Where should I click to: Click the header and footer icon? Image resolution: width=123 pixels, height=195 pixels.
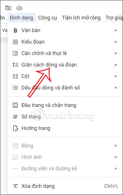point(15,105)
